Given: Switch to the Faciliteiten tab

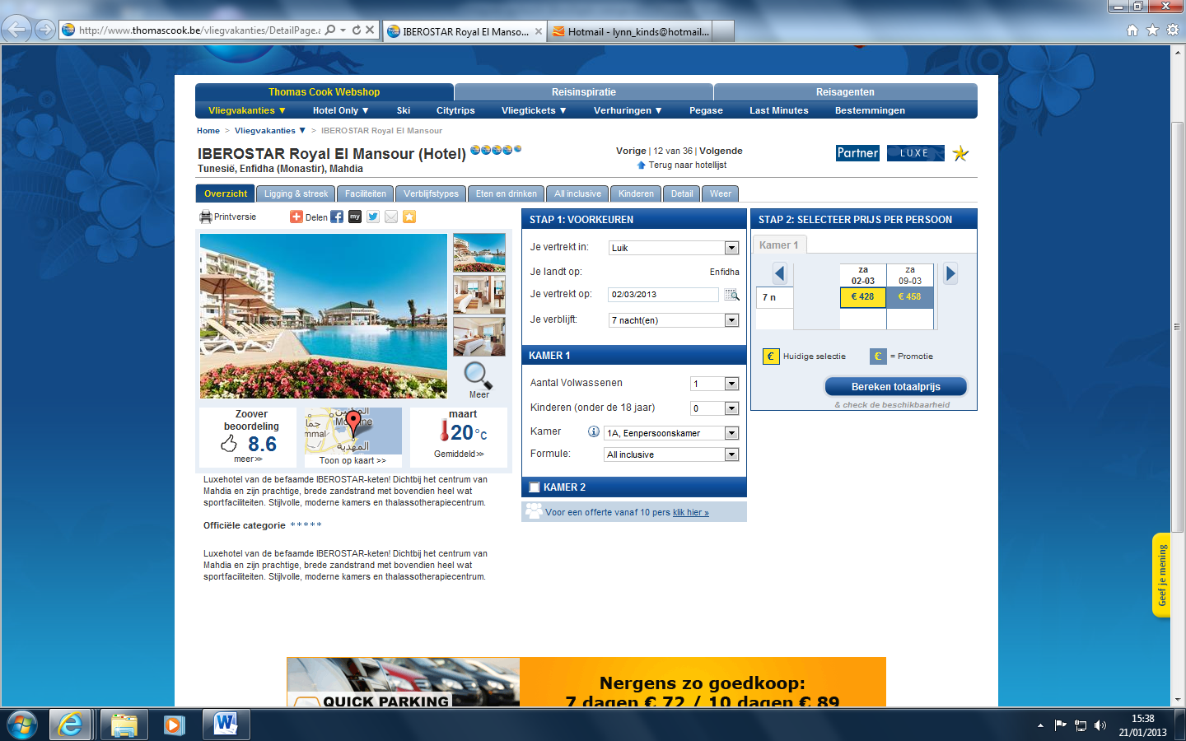Looking at the screenshot, I should pos(366,193).
